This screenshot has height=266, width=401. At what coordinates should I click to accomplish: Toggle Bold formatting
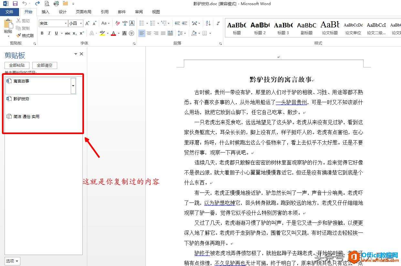click(x=42, y=33)
